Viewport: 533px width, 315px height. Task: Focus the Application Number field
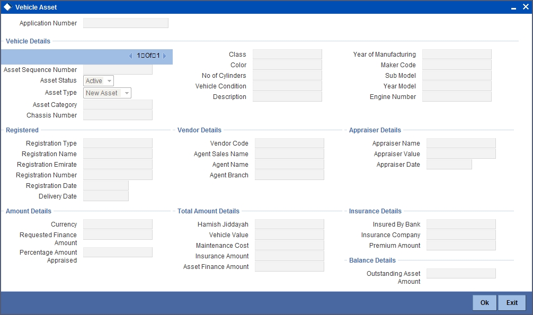pyautogui.click(x=126, y=23)
